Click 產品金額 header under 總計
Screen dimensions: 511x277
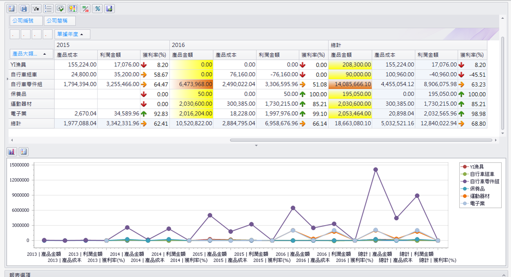click(x=350, y=55)
